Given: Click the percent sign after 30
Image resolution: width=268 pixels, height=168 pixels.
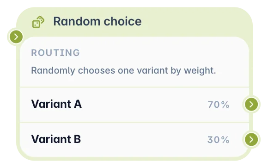Looking at the screenshot, I should click(225, 140).
